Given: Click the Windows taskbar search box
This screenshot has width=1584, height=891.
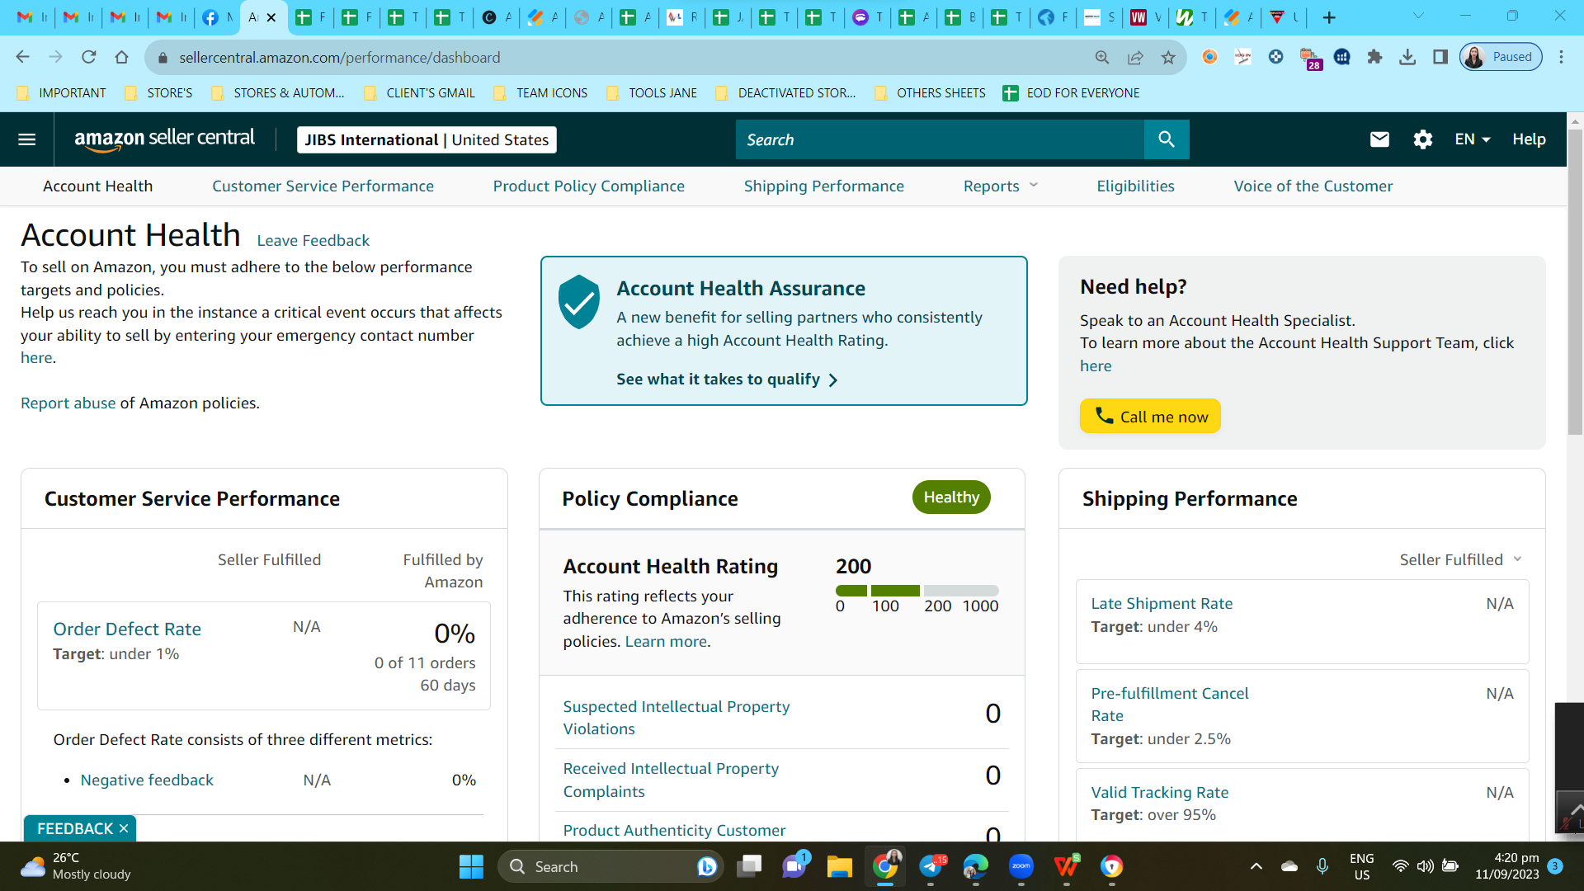Looking at the screenshot, I should click(x=610, y=866).
